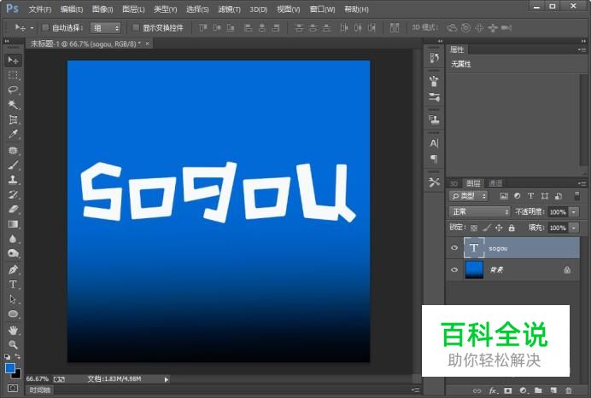This screenshot has width=591, height=398.
Task: Toggle Quick Mask mode
Action: [13, 388]
